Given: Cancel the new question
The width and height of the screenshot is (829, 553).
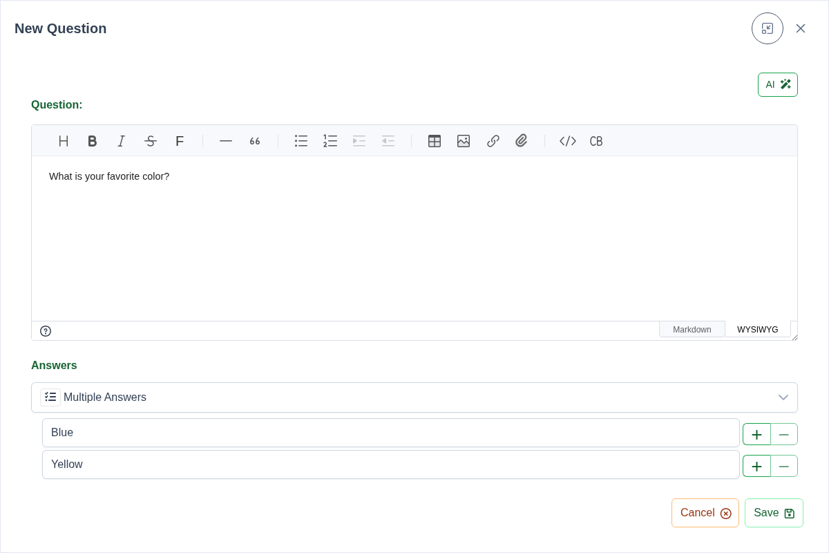Looking at the screenshot, I should 705,513.
